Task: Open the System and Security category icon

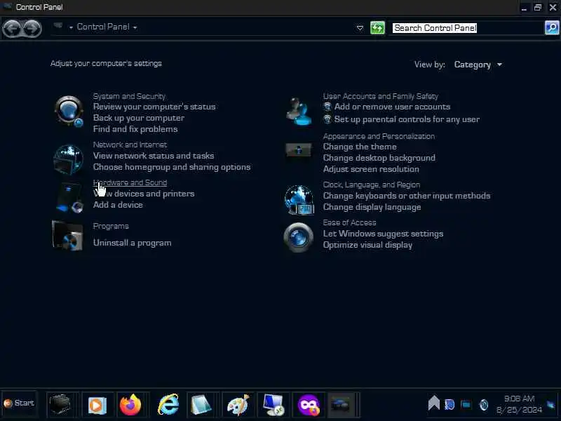Action: [69, 112]
